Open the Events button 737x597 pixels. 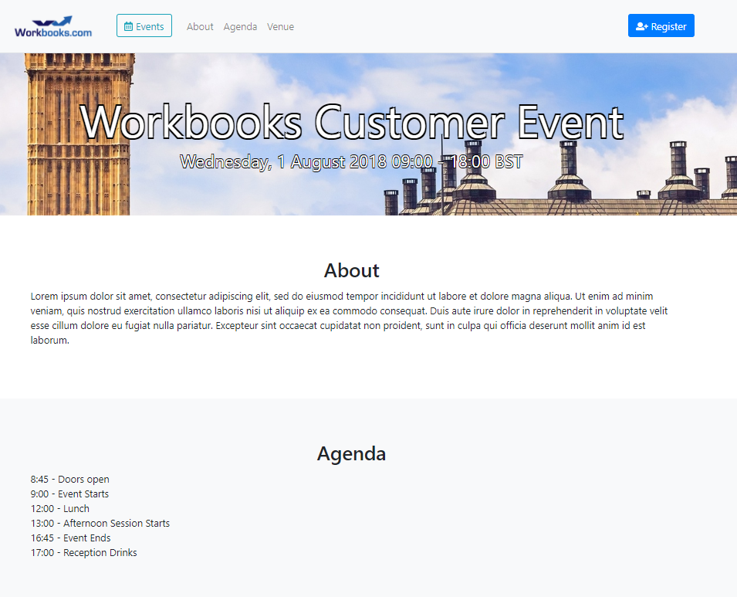(144, 26)
